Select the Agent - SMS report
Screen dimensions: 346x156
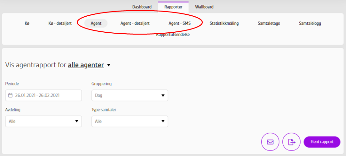179,23
